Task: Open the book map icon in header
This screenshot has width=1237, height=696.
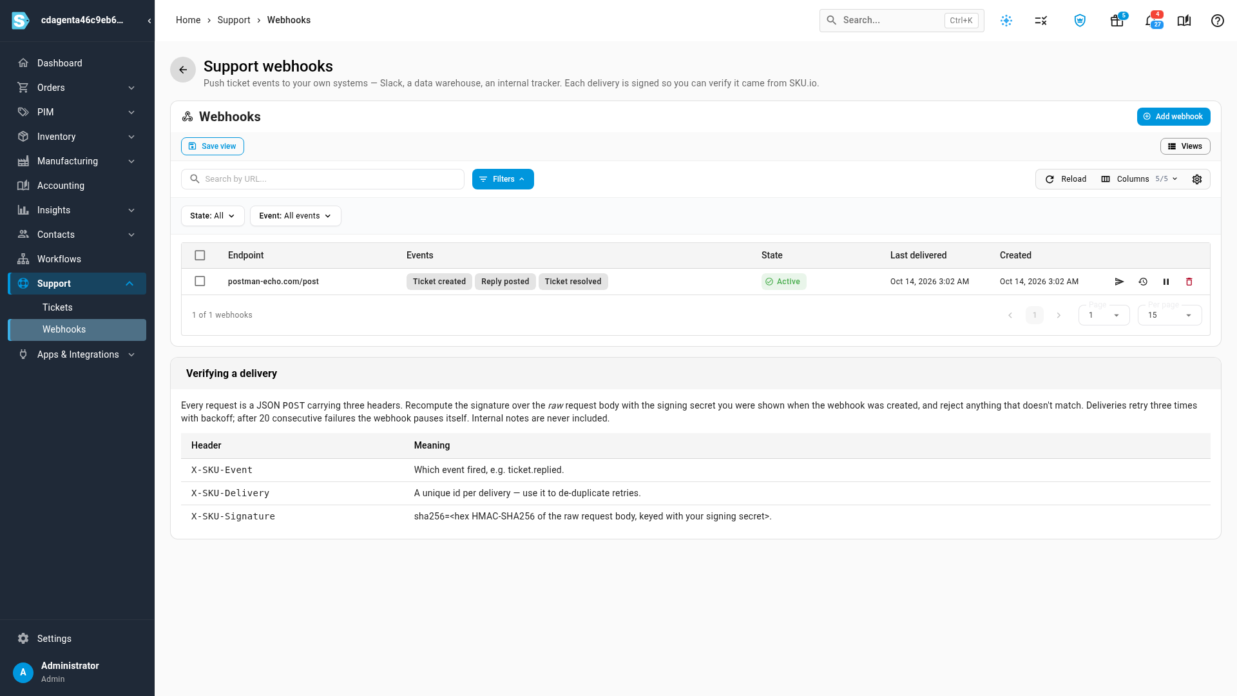Action: tap(1184, 21)
